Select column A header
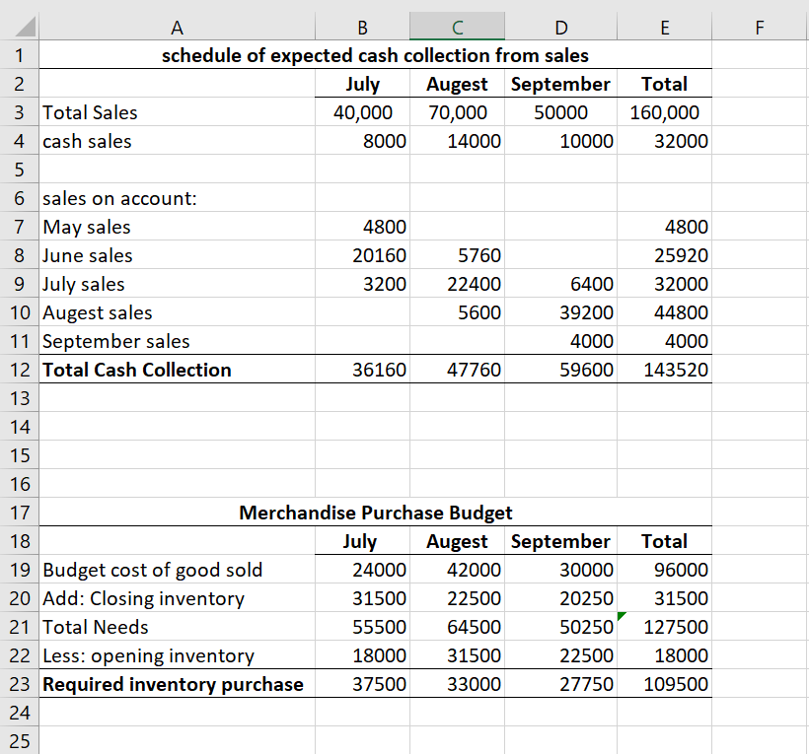 [177, 28]
